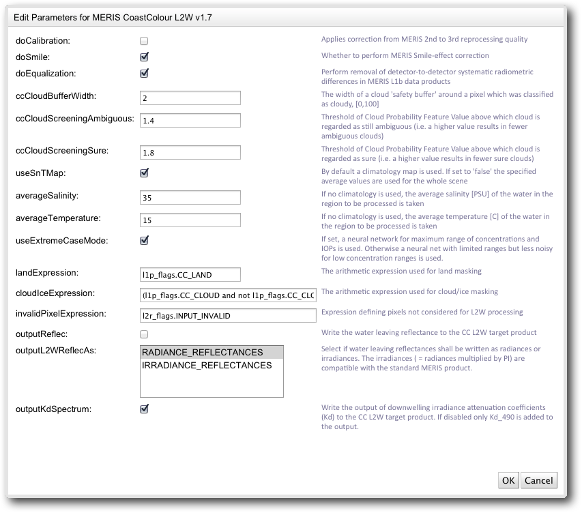
Task: Click the useExtremeCaseMode label
Action: pyautogui.click(x=61, y=241)
